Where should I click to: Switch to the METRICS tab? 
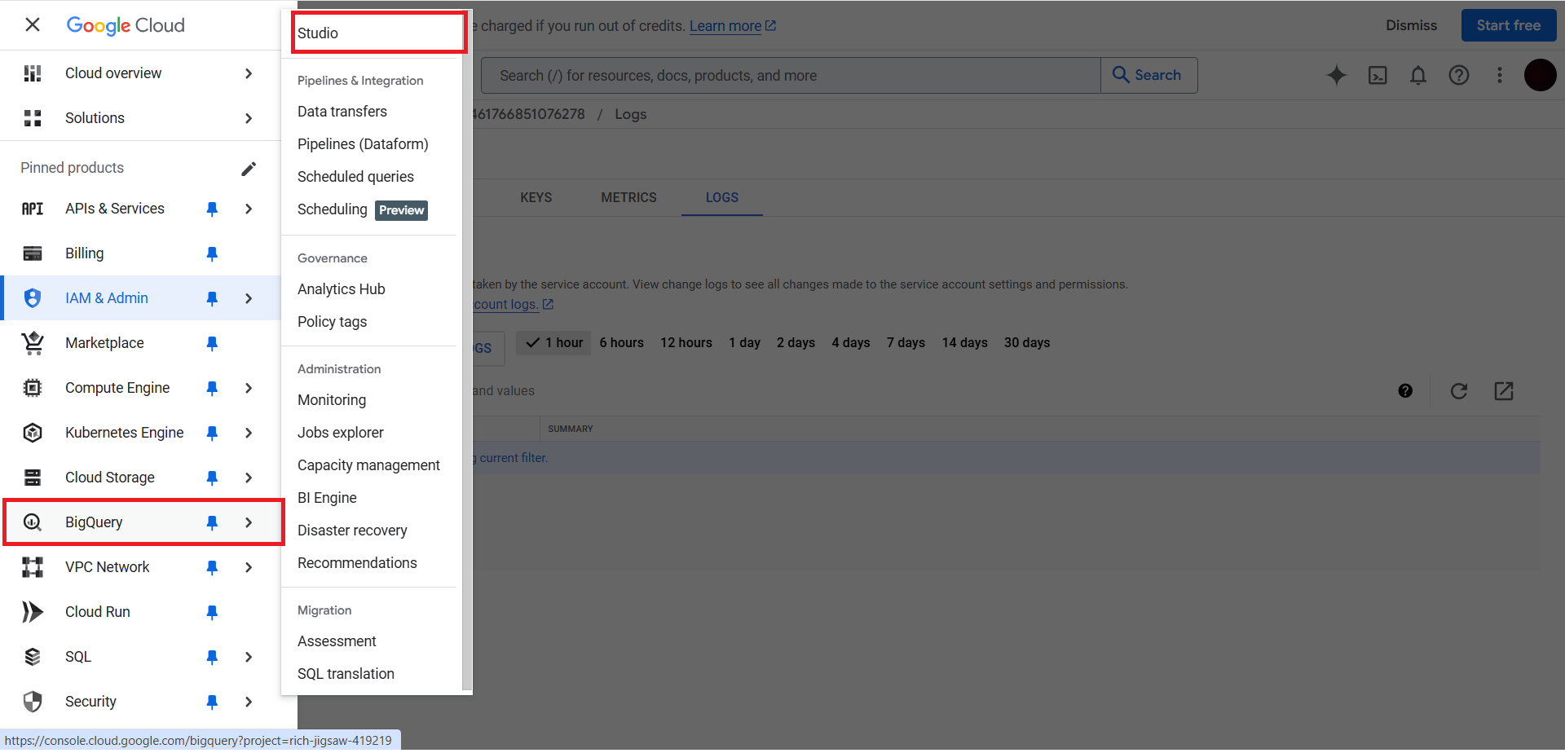click(x=628, y=197)
